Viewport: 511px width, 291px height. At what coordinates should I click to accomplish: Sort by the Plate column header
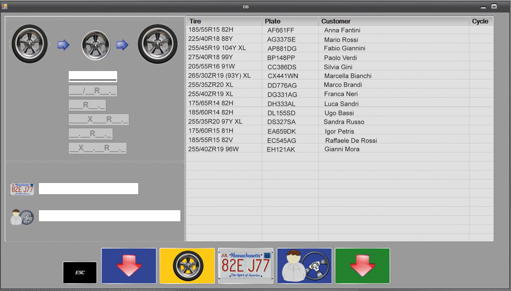coord(290,21)
